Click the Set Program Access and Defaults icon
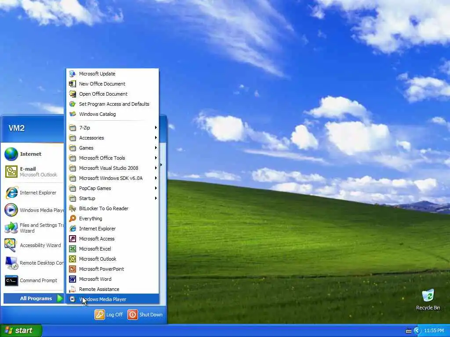 pos(73,104)
